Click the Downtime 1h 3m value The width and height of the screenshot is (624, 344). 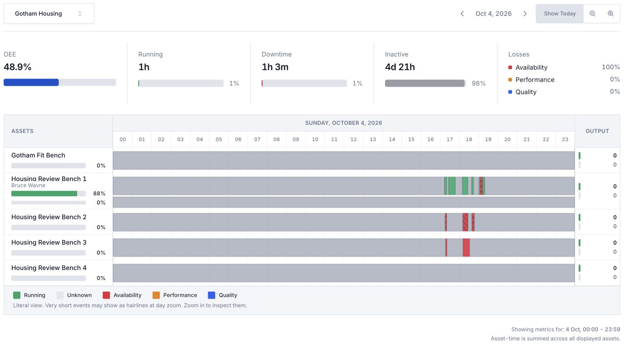coord(275,67)
